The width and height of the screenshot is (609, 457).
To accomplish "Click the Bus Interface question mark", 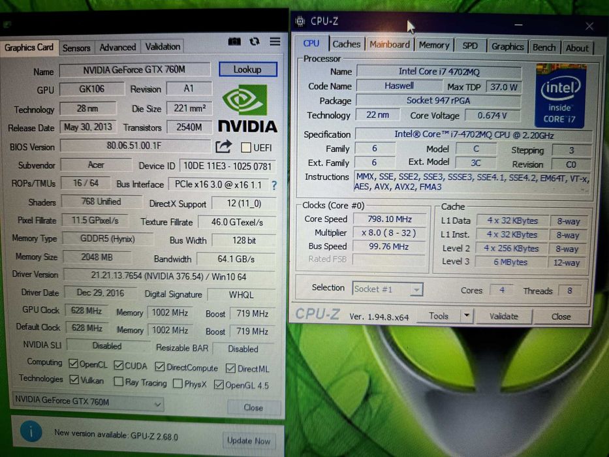I will (274, 185).
